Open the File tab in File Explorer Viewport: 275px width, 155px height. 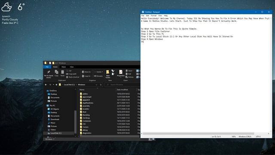point(47,67)
